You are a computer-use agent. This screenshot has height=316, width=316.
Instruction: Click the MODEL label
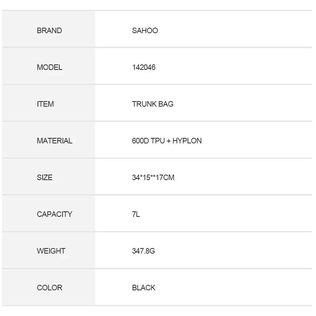[49, 68]
